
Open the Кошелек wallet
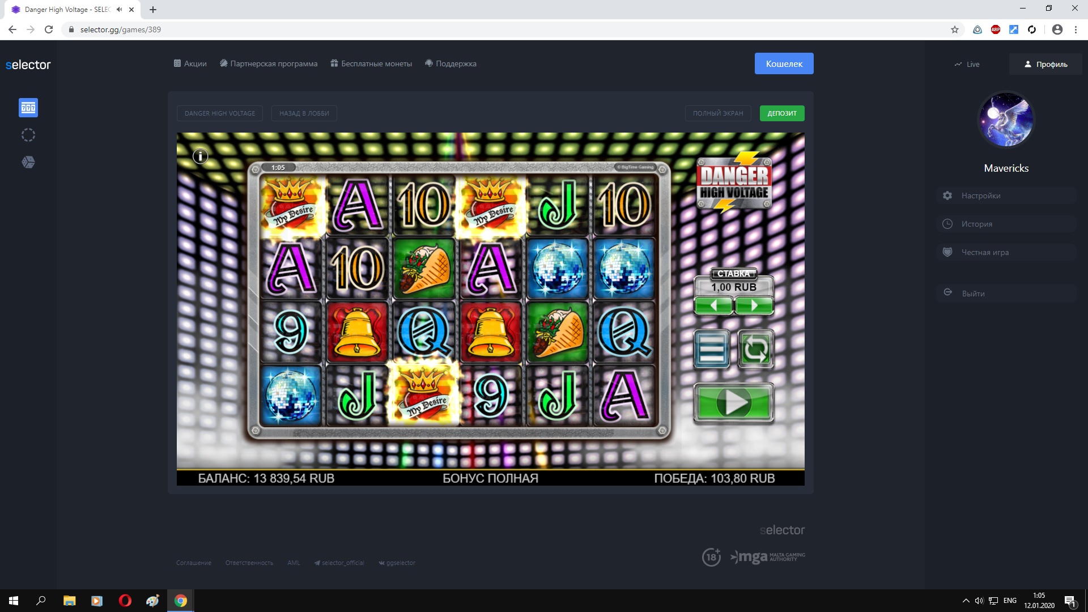[x=784, y=63]
